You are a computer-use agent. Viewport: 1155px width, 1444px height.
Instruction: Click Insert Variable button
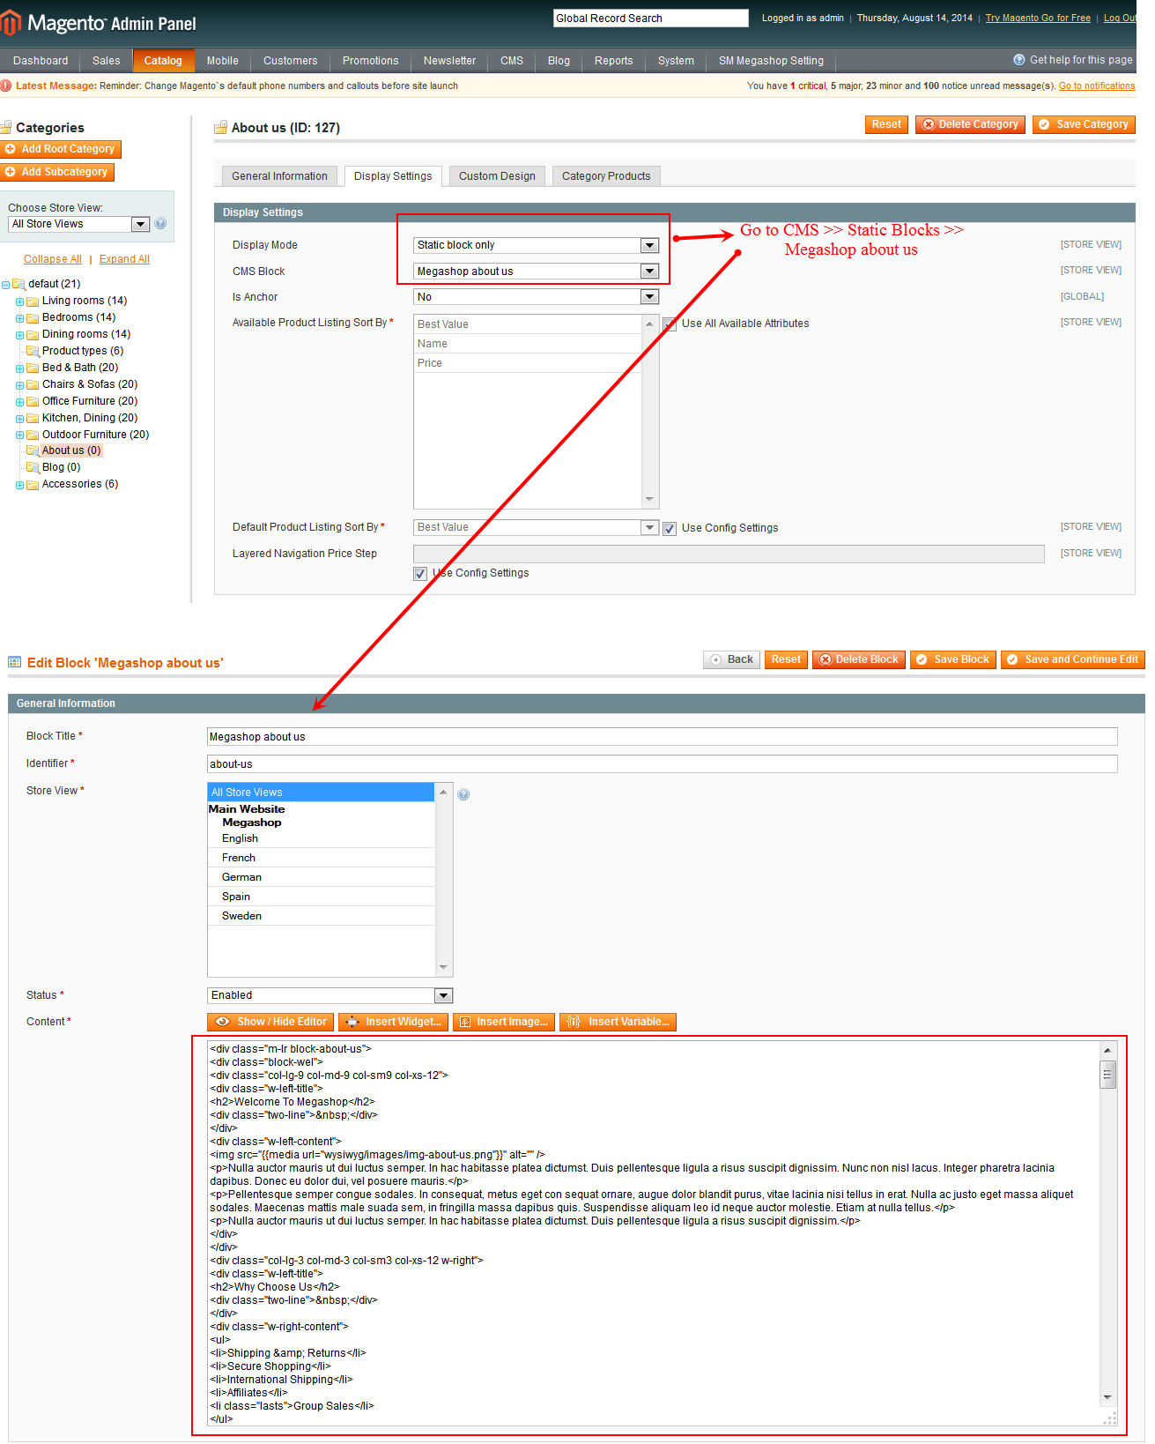pyautogui.click(x=618, y=1022)
